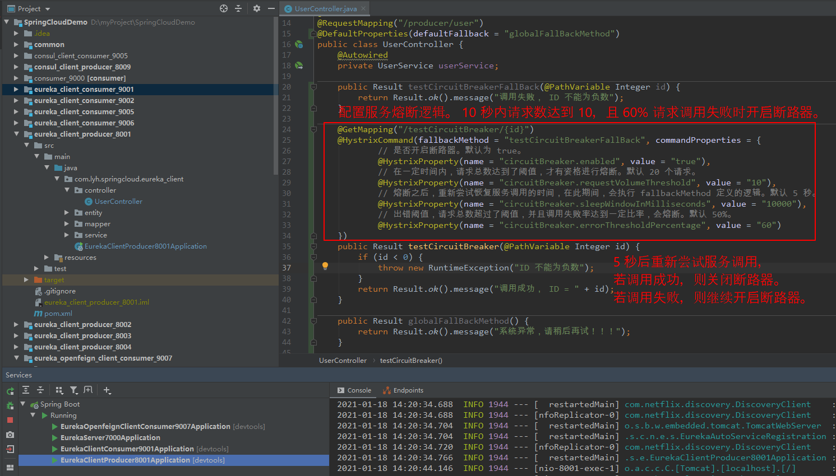Image resolution: width=836 pixels, height=476 pixels.
Task: Click the SpringCloudDemo root project node
Action: (x=56, y=22)
